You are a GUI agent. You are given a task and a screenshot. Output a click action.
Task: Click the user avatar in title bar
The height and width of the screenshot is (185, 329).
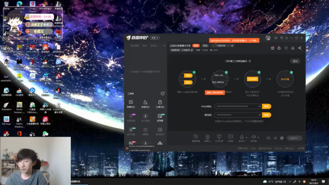pos(268,38)
